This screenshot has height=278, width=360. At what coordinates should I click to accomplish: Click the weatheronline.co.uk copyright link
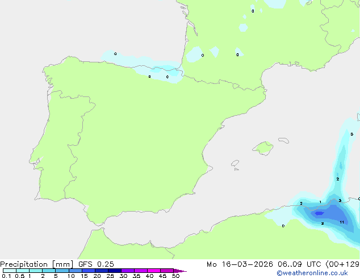(x=312, y=273)
